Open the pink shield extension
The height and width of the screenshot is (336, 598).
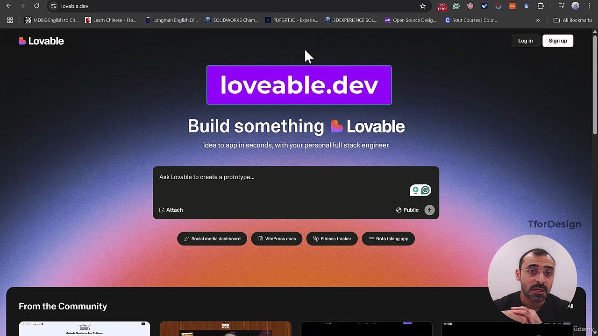[x=470, y=6]
